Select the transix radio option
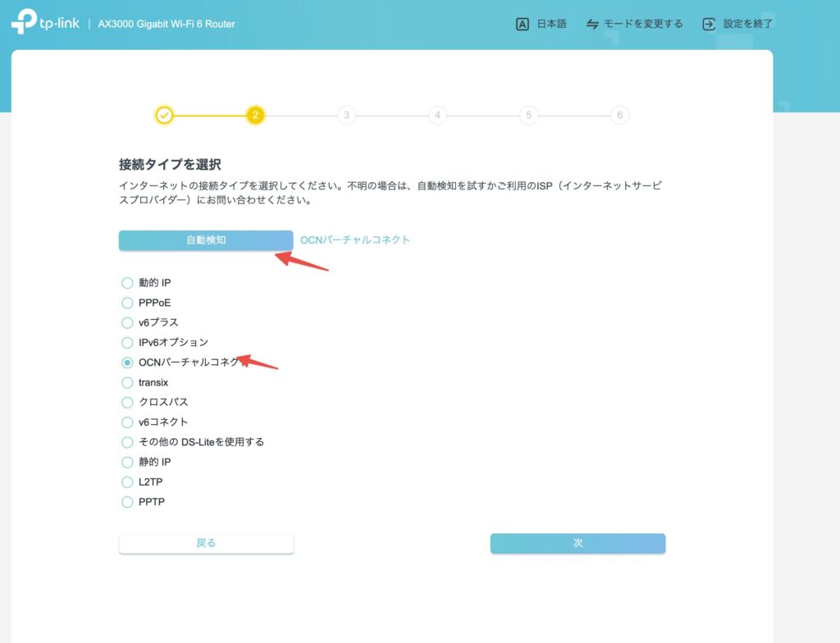 pos(127,382)
